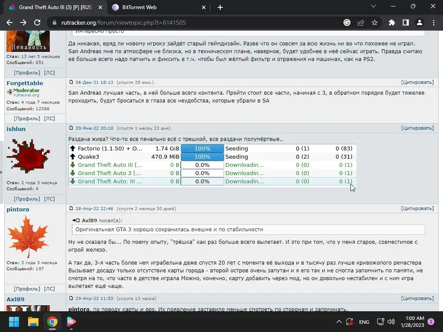The height and width of the screenshot is (332, 443).
Task: Open the tab search chevron
Action: 373,6
